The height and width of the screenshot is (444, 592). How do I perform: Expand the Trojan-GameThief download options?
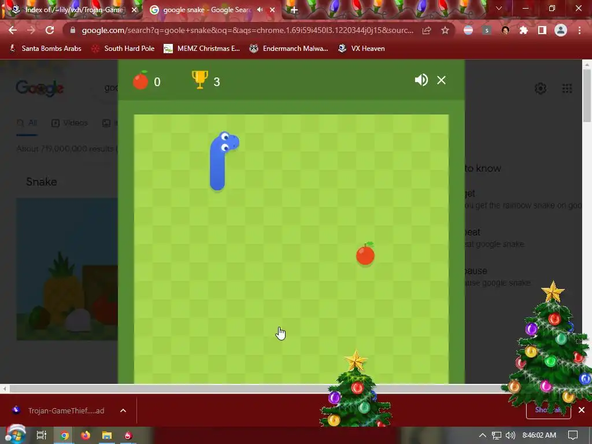[123, 410]
